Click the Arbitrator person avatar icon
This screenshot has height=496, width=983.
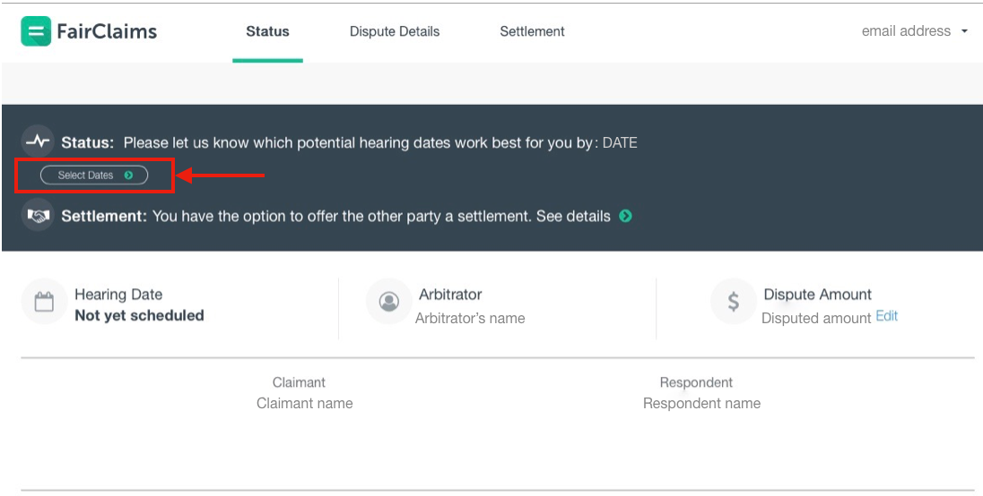pyautogui.click(x=388, y=302)
